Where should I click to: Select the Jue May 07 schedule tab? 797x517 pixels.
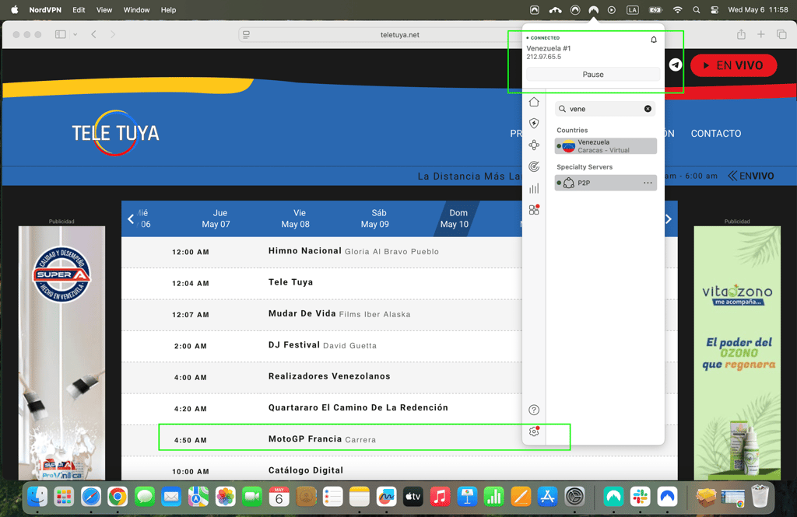point(216,218)
